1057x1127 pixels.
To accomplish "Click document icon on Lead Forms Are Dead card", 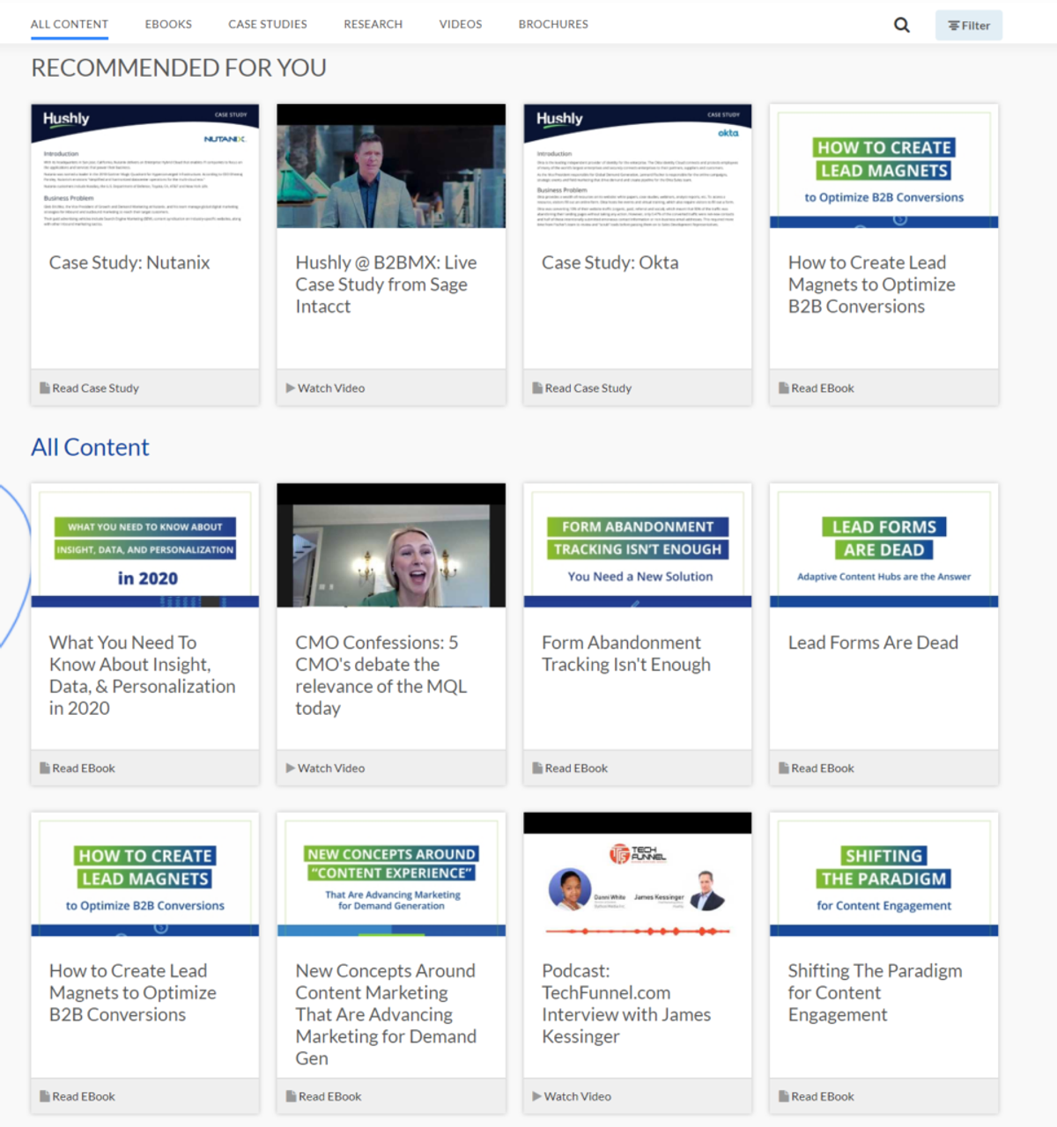I will pos(784,768).
